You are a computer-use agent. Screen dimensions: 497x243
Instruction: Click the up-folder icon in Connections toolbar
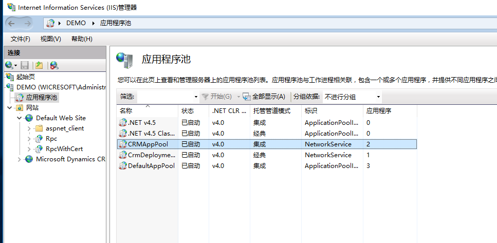39,66
